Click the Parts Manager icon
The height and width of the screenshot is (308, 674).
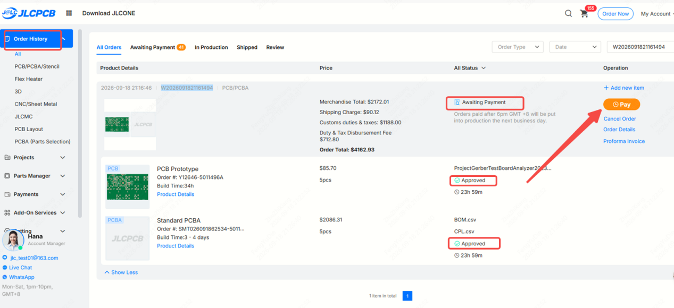[7, 176]
